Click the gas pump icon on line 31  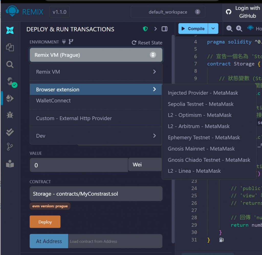click(x=221, y=240)
